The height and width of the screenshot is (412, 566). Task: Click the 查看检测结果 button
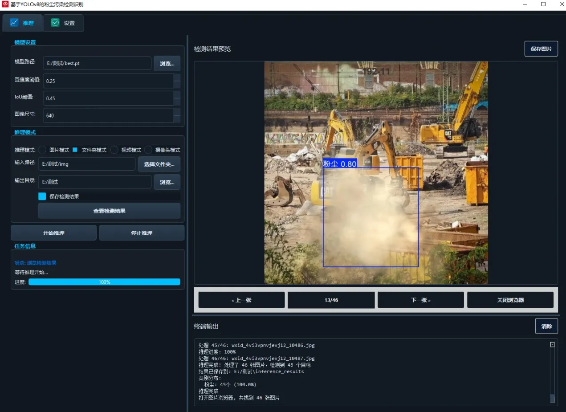tap(109, 211)
